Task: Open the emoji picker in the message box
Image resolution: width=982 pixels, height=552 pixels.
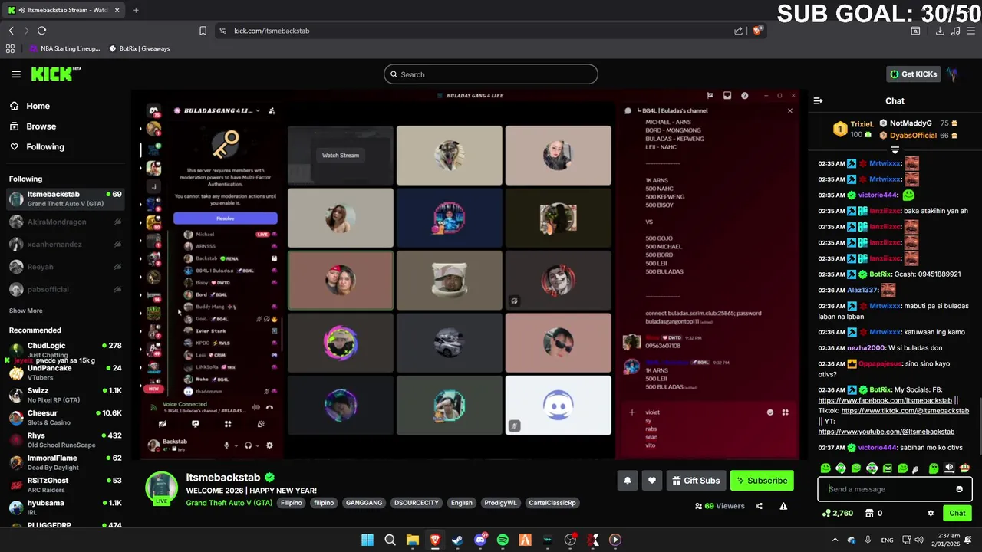Action: coord(959,489)
